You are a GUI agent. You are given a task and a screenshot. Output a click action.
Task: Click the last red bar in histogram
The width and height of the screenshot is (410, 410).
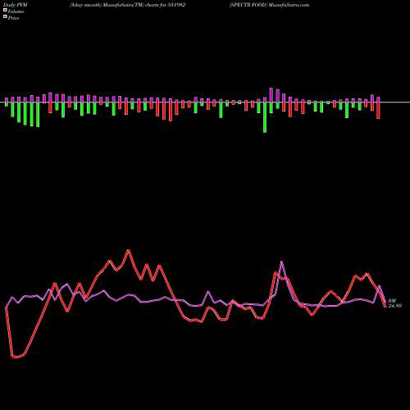click(x=378, y=110)
